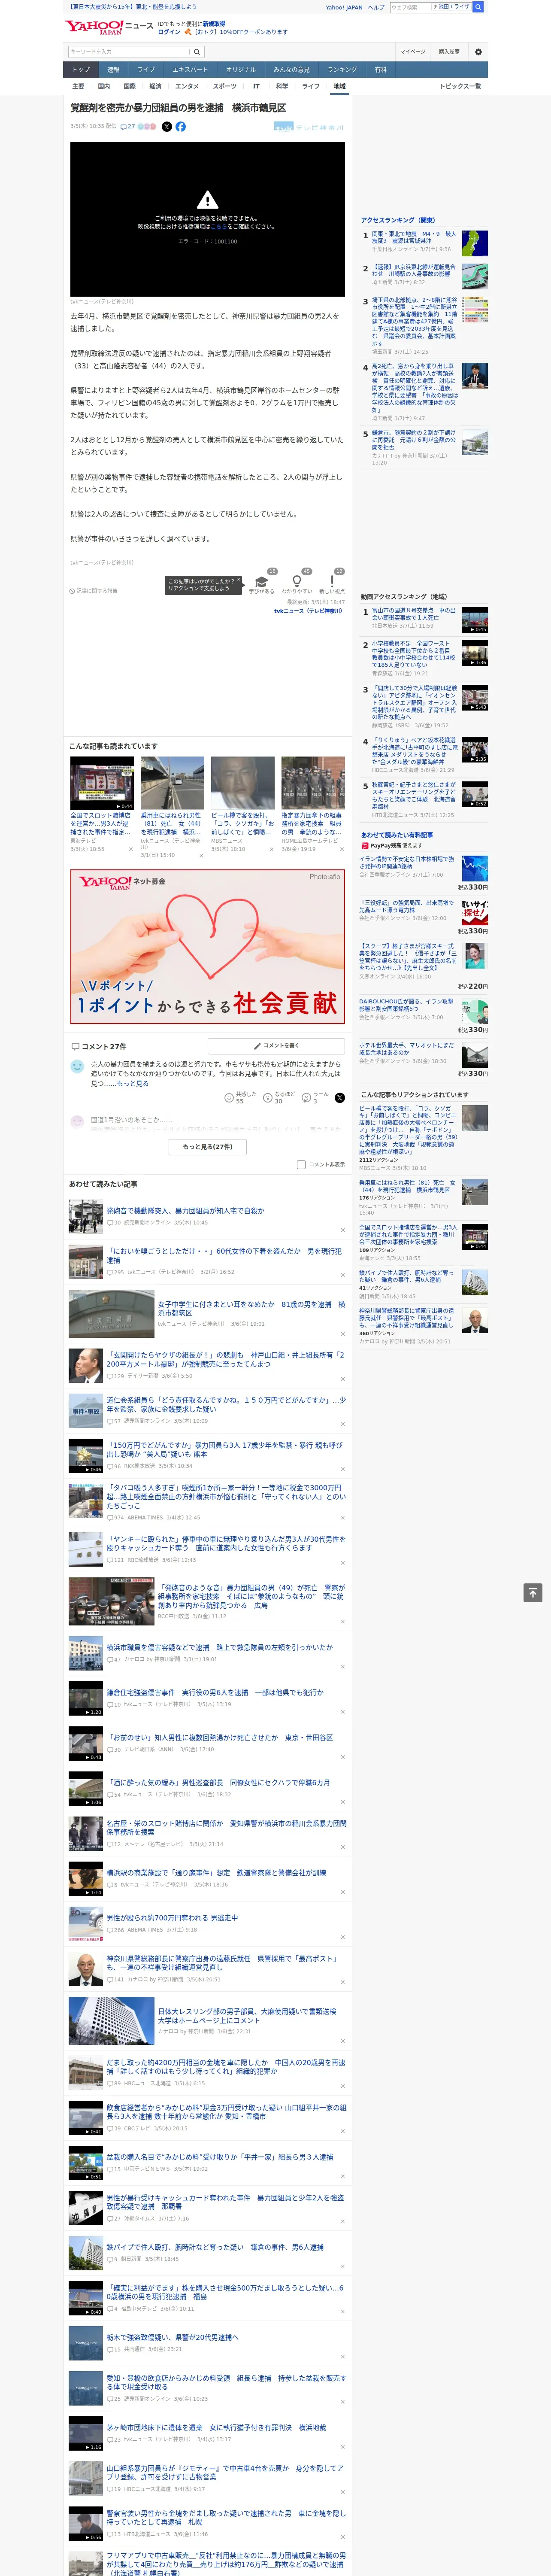Image resolution: width=551 pixels, height=2576 pixels.
Task: Click the first commenter's avatar icon
Action: (x=77, y=1067)
